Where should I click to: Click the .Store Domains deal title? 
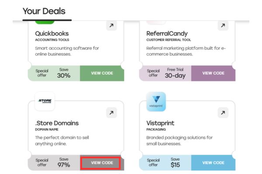57,123
